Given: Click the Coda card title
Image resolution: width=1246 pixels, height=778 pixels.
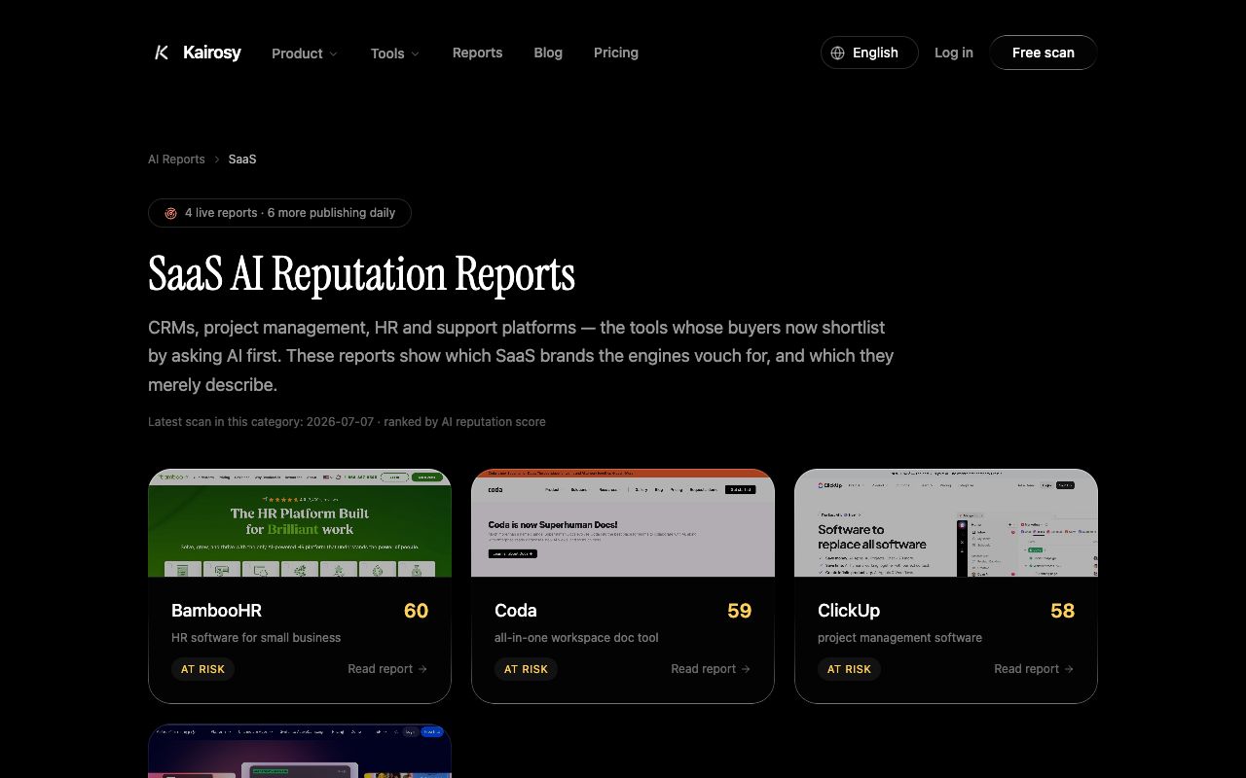Looking at the screenshot, I should click(x=516, y=611).
